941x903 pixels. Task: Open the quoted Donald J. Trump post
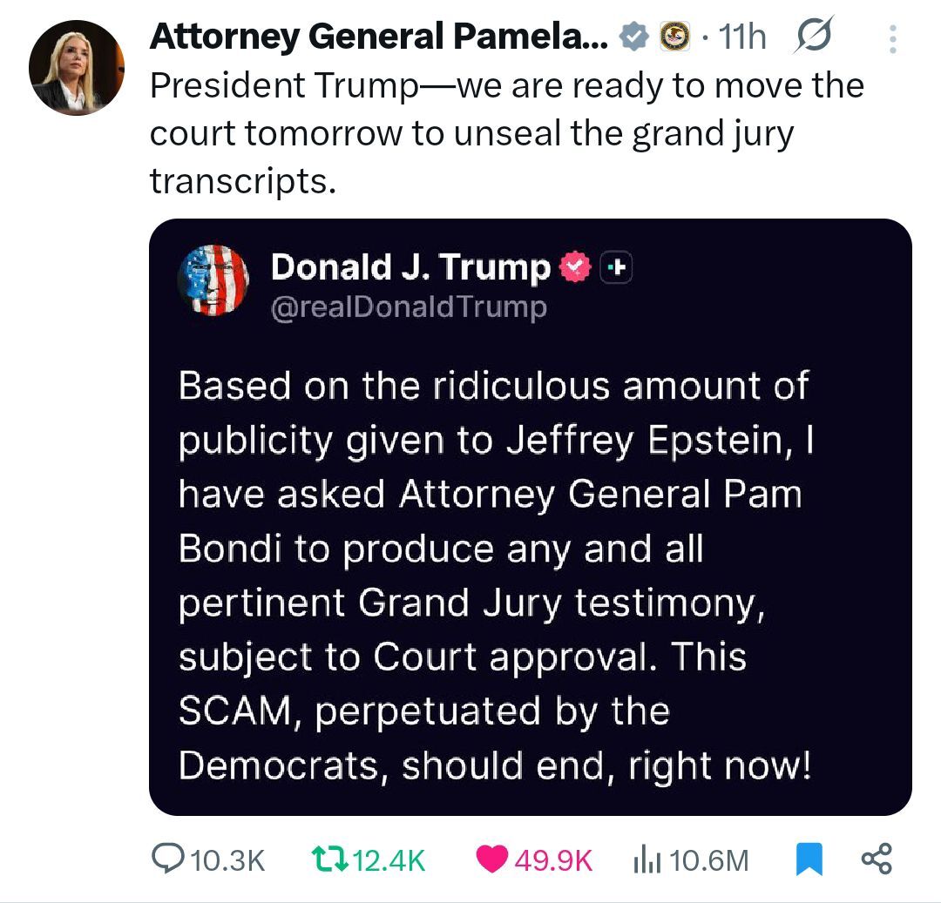tap(531, 517)
